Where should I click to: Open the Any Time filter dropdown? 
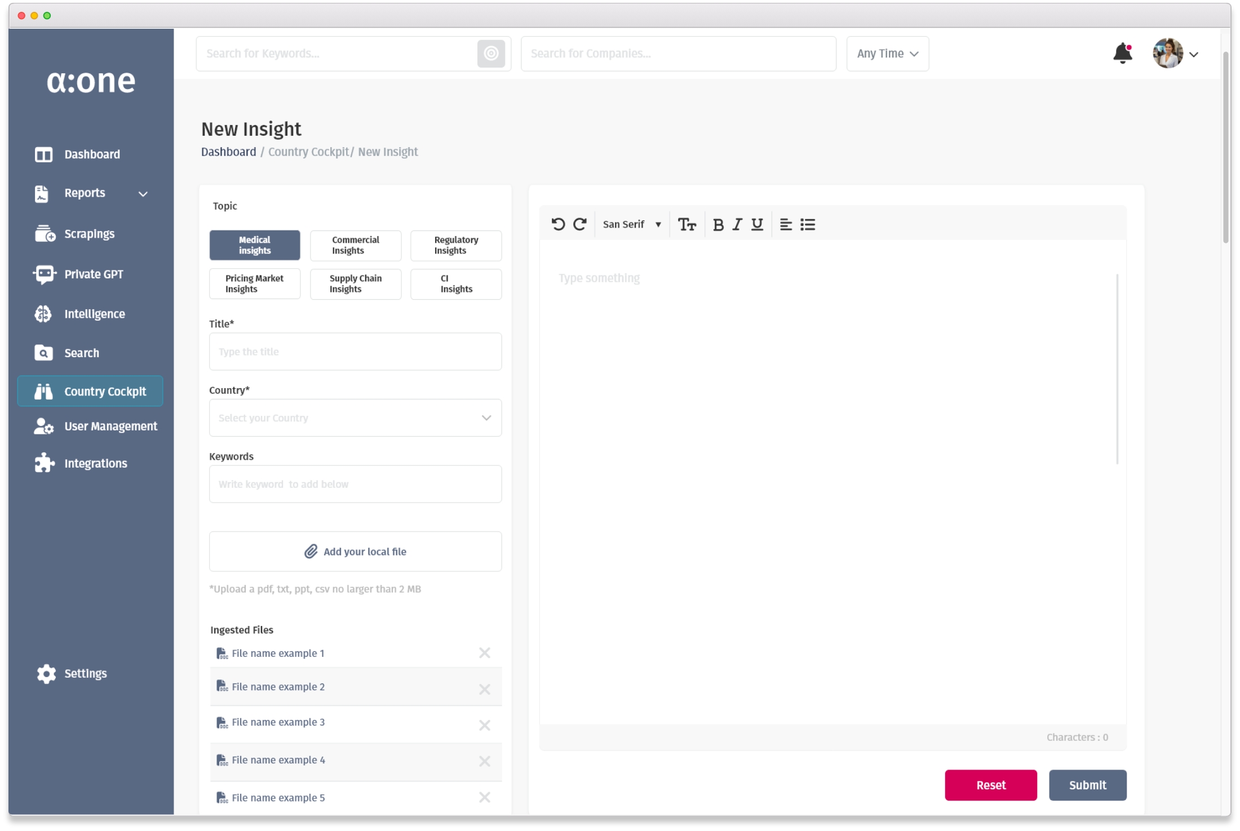coord(887,54)
